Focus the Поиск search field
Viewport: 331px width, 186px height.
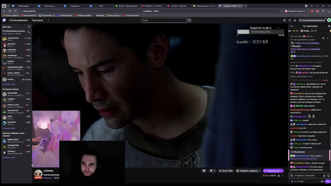164,20
